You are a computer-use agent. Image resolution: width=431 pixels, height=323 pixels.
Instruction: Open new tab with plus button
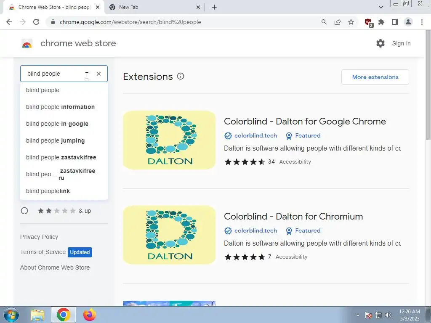[x=214, y=7]
